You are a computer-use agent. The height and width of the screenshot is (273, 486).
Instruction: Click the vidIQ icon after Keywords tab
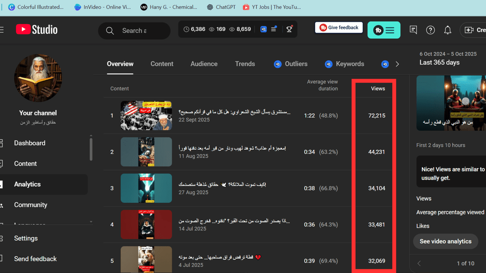point(385,64)
